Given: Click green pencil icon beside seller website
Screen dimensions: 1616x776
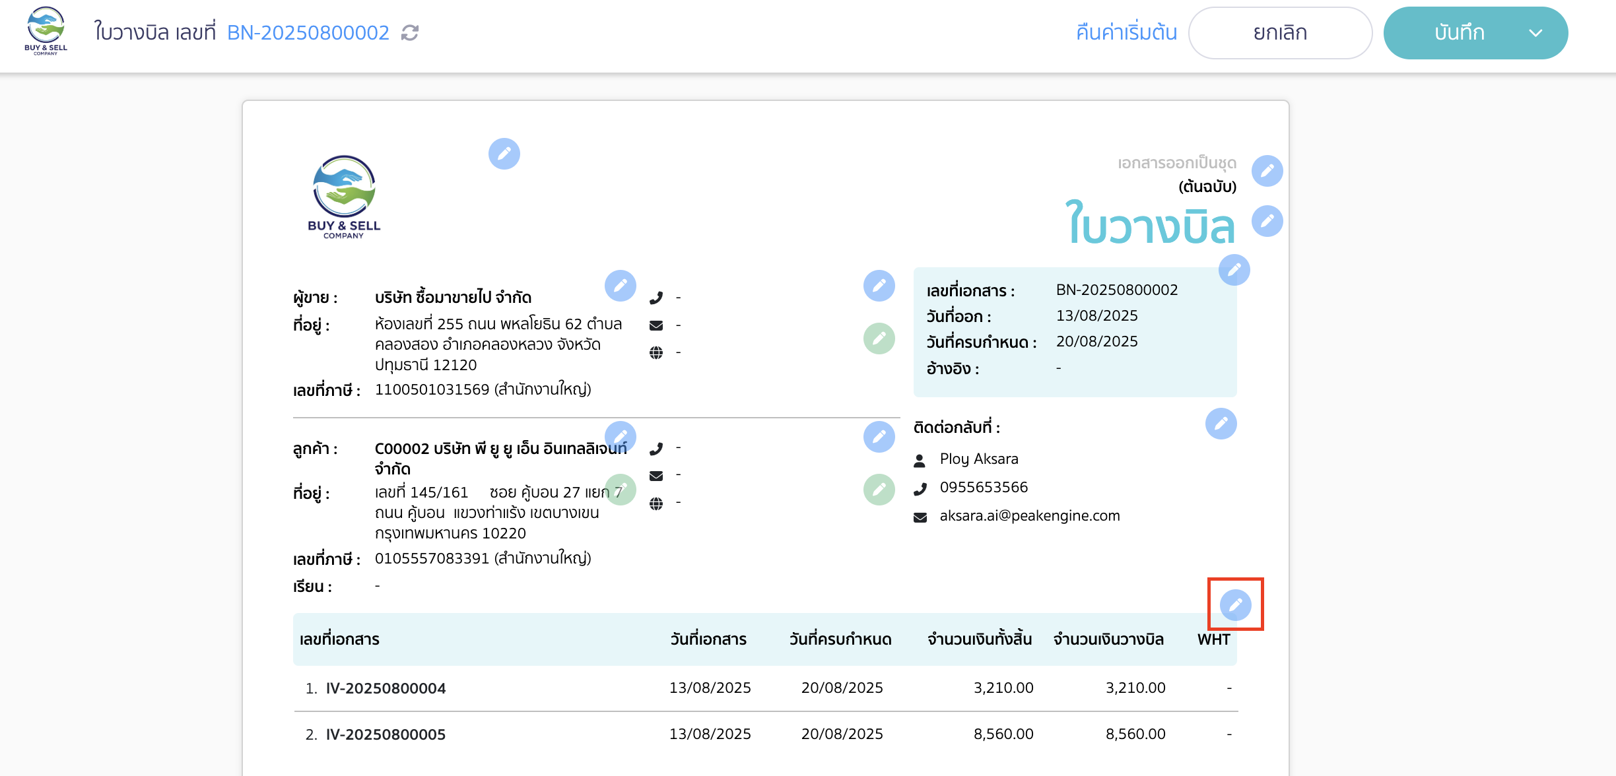Looking at the screenshot, I should [879, 339].
